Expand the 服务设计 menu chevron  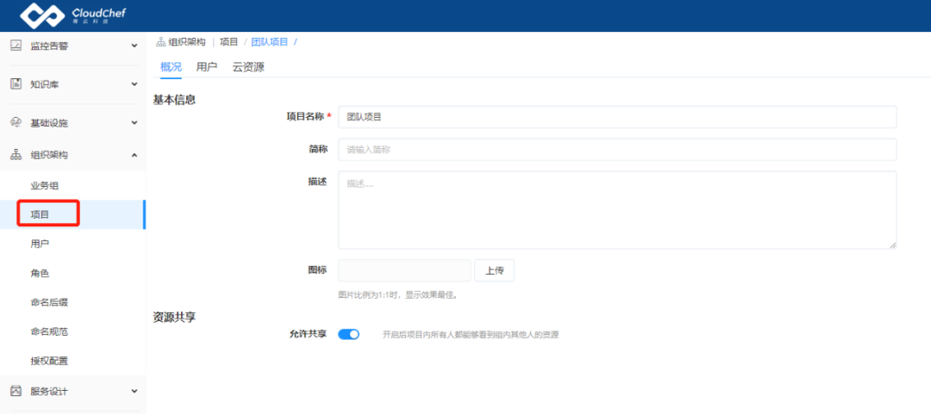tap(134, 392)
